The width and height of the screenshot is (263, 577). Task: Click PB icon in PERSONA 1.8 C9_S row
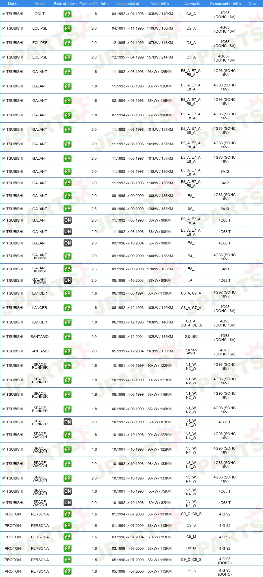click(67, 571)
